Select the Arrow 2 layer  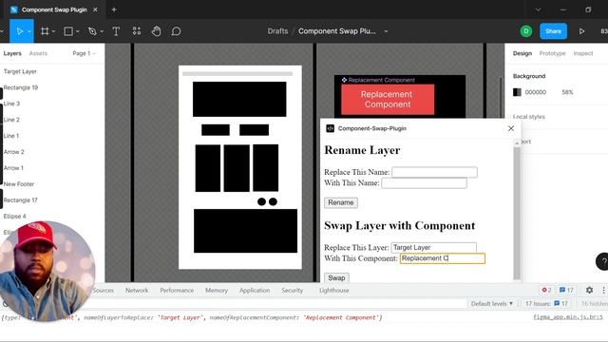coord(13,152)
